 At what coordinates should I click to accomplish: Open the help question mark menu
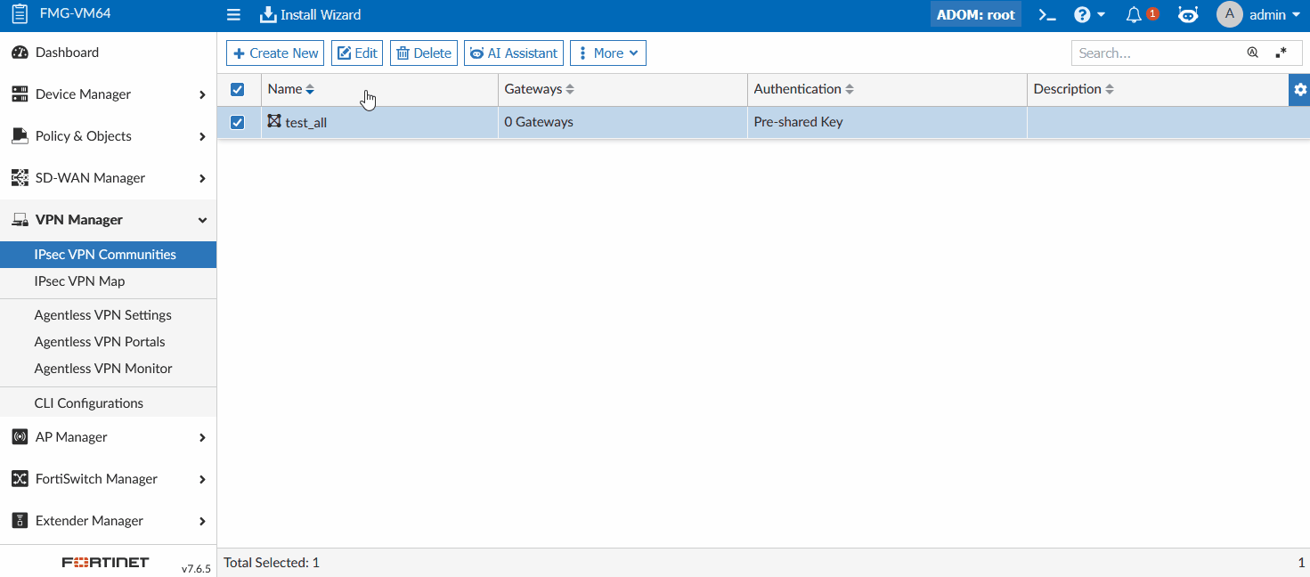[1089, 15]
